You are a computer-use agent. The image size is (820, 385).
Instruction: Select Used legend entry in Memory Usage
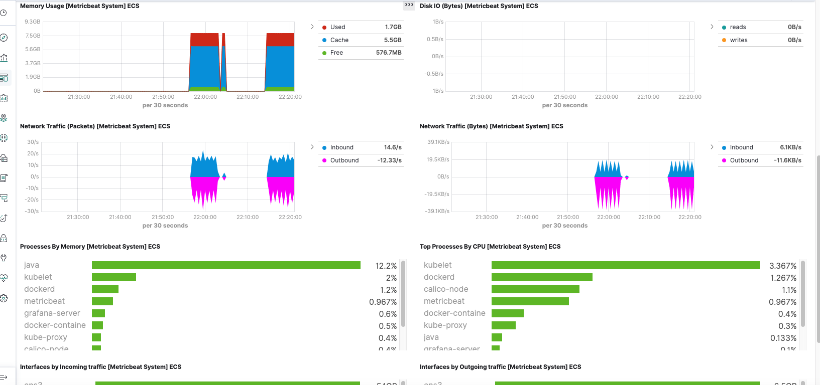tap(361, 27)
